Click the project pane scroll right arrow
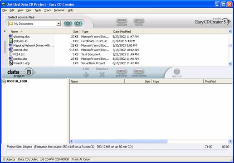The height and width of the screenshot is (163, 234). [230, 141]
